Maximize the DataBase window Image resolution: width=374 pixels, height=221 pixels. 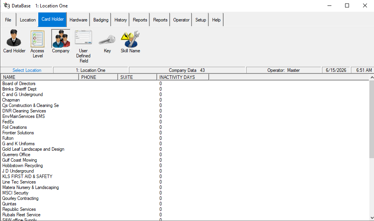coord(347,5)
